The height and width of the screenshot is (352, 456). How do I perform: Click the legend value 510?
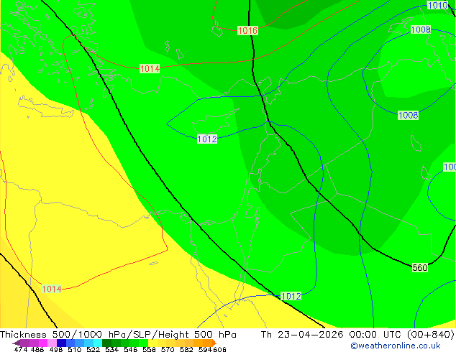coord(75,349)
